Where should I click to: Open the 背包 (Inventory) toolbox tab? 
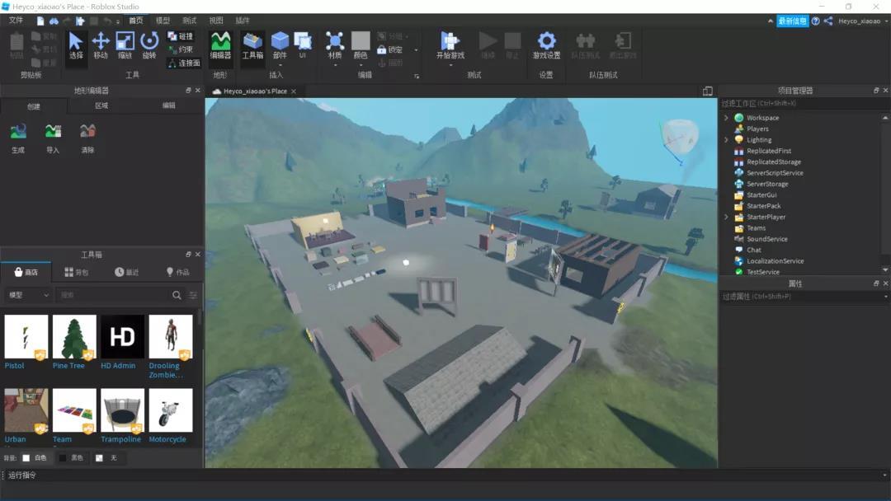[x=77, y=273]
